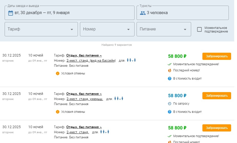Click the clock icon beside 'По запросу'
The image size is (237, 143).
[169, 104]
